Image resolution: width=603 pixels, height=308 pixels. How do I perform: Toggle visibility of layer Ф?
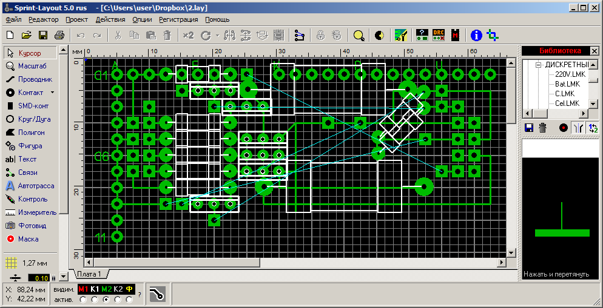(129, 289)
